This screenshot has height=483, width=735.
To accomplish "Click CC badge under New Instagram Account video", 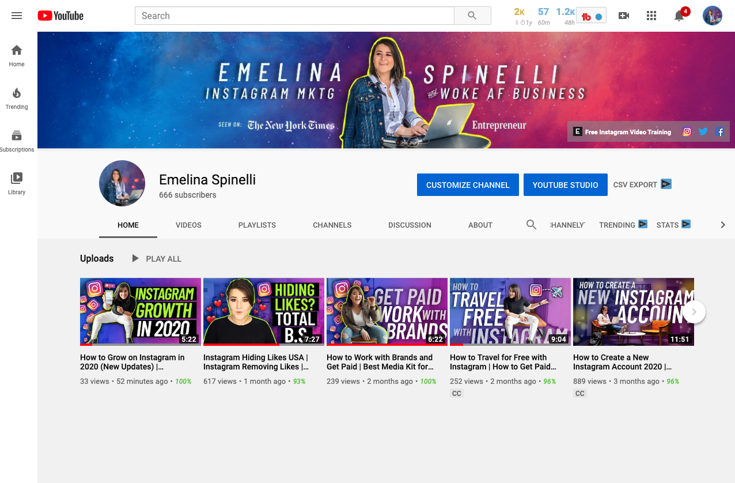I will (x=580, y=394).
